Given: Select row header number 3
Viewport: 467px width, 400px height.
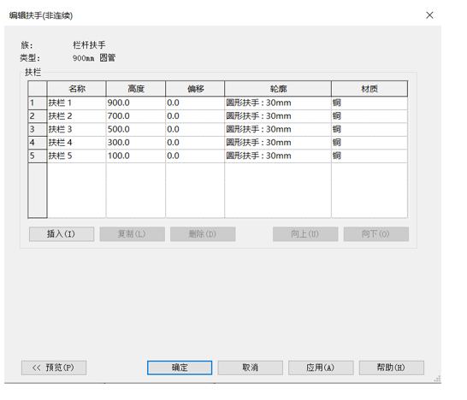Looking at the screenshot, I should click(x=38, y=129).
